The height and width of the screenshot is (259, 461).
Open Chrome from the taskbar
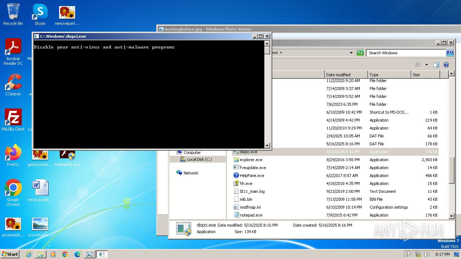pyautogui.click(x=65, y=254)
